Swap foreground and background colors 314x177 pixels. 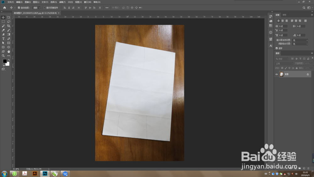(8, 60)
